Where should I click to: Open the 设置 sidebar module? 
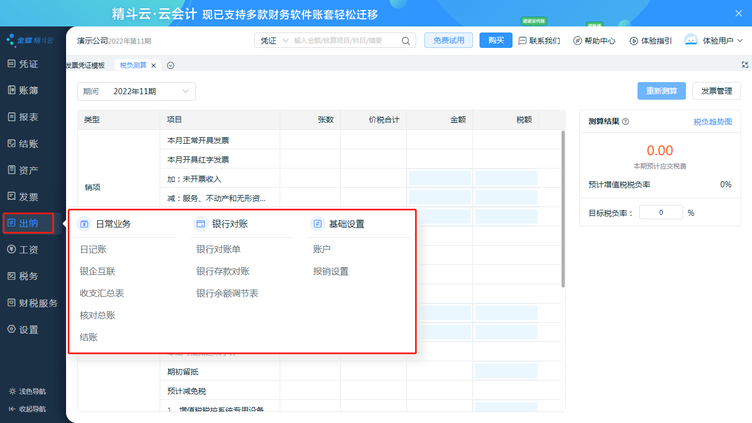click(29, 329)
